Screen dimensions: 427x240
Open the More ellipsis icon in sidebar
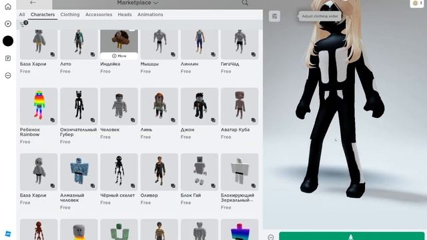click(x=8, y=75)
